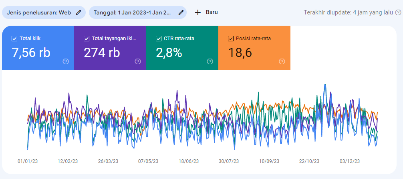Uncheck the Total klik checkbox
403x179 pixels.
(14, 39)
